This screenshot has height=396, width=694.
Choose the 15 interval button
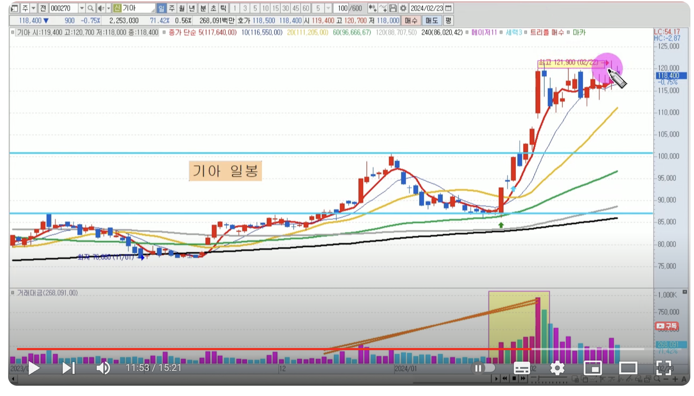[275, 8]
